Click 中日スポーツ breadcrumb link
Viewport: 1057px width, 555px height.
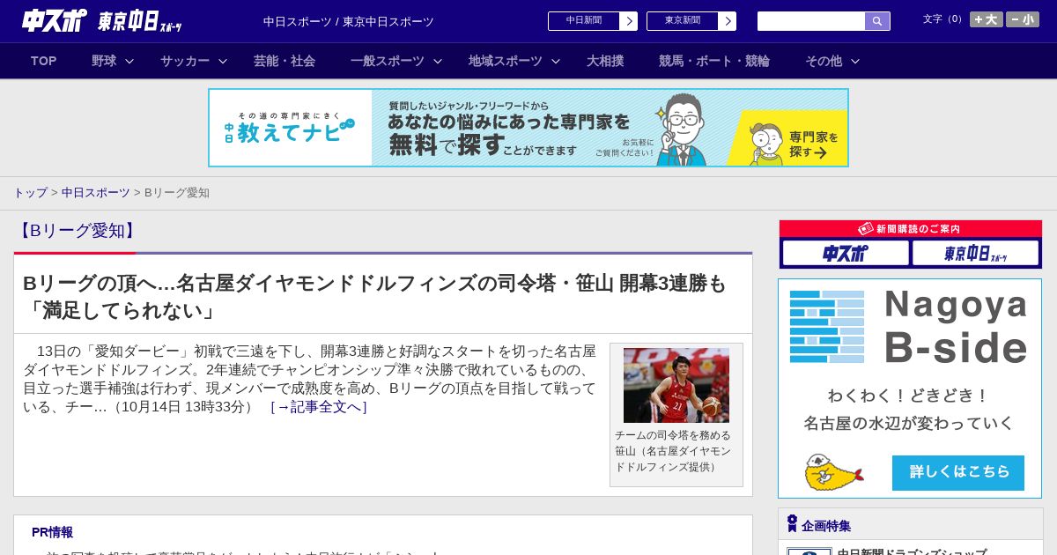coord(96,193)
